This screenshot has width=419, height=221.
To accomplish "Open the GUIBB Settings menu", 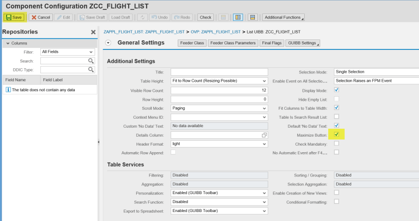I will click(x=303, y=43).
